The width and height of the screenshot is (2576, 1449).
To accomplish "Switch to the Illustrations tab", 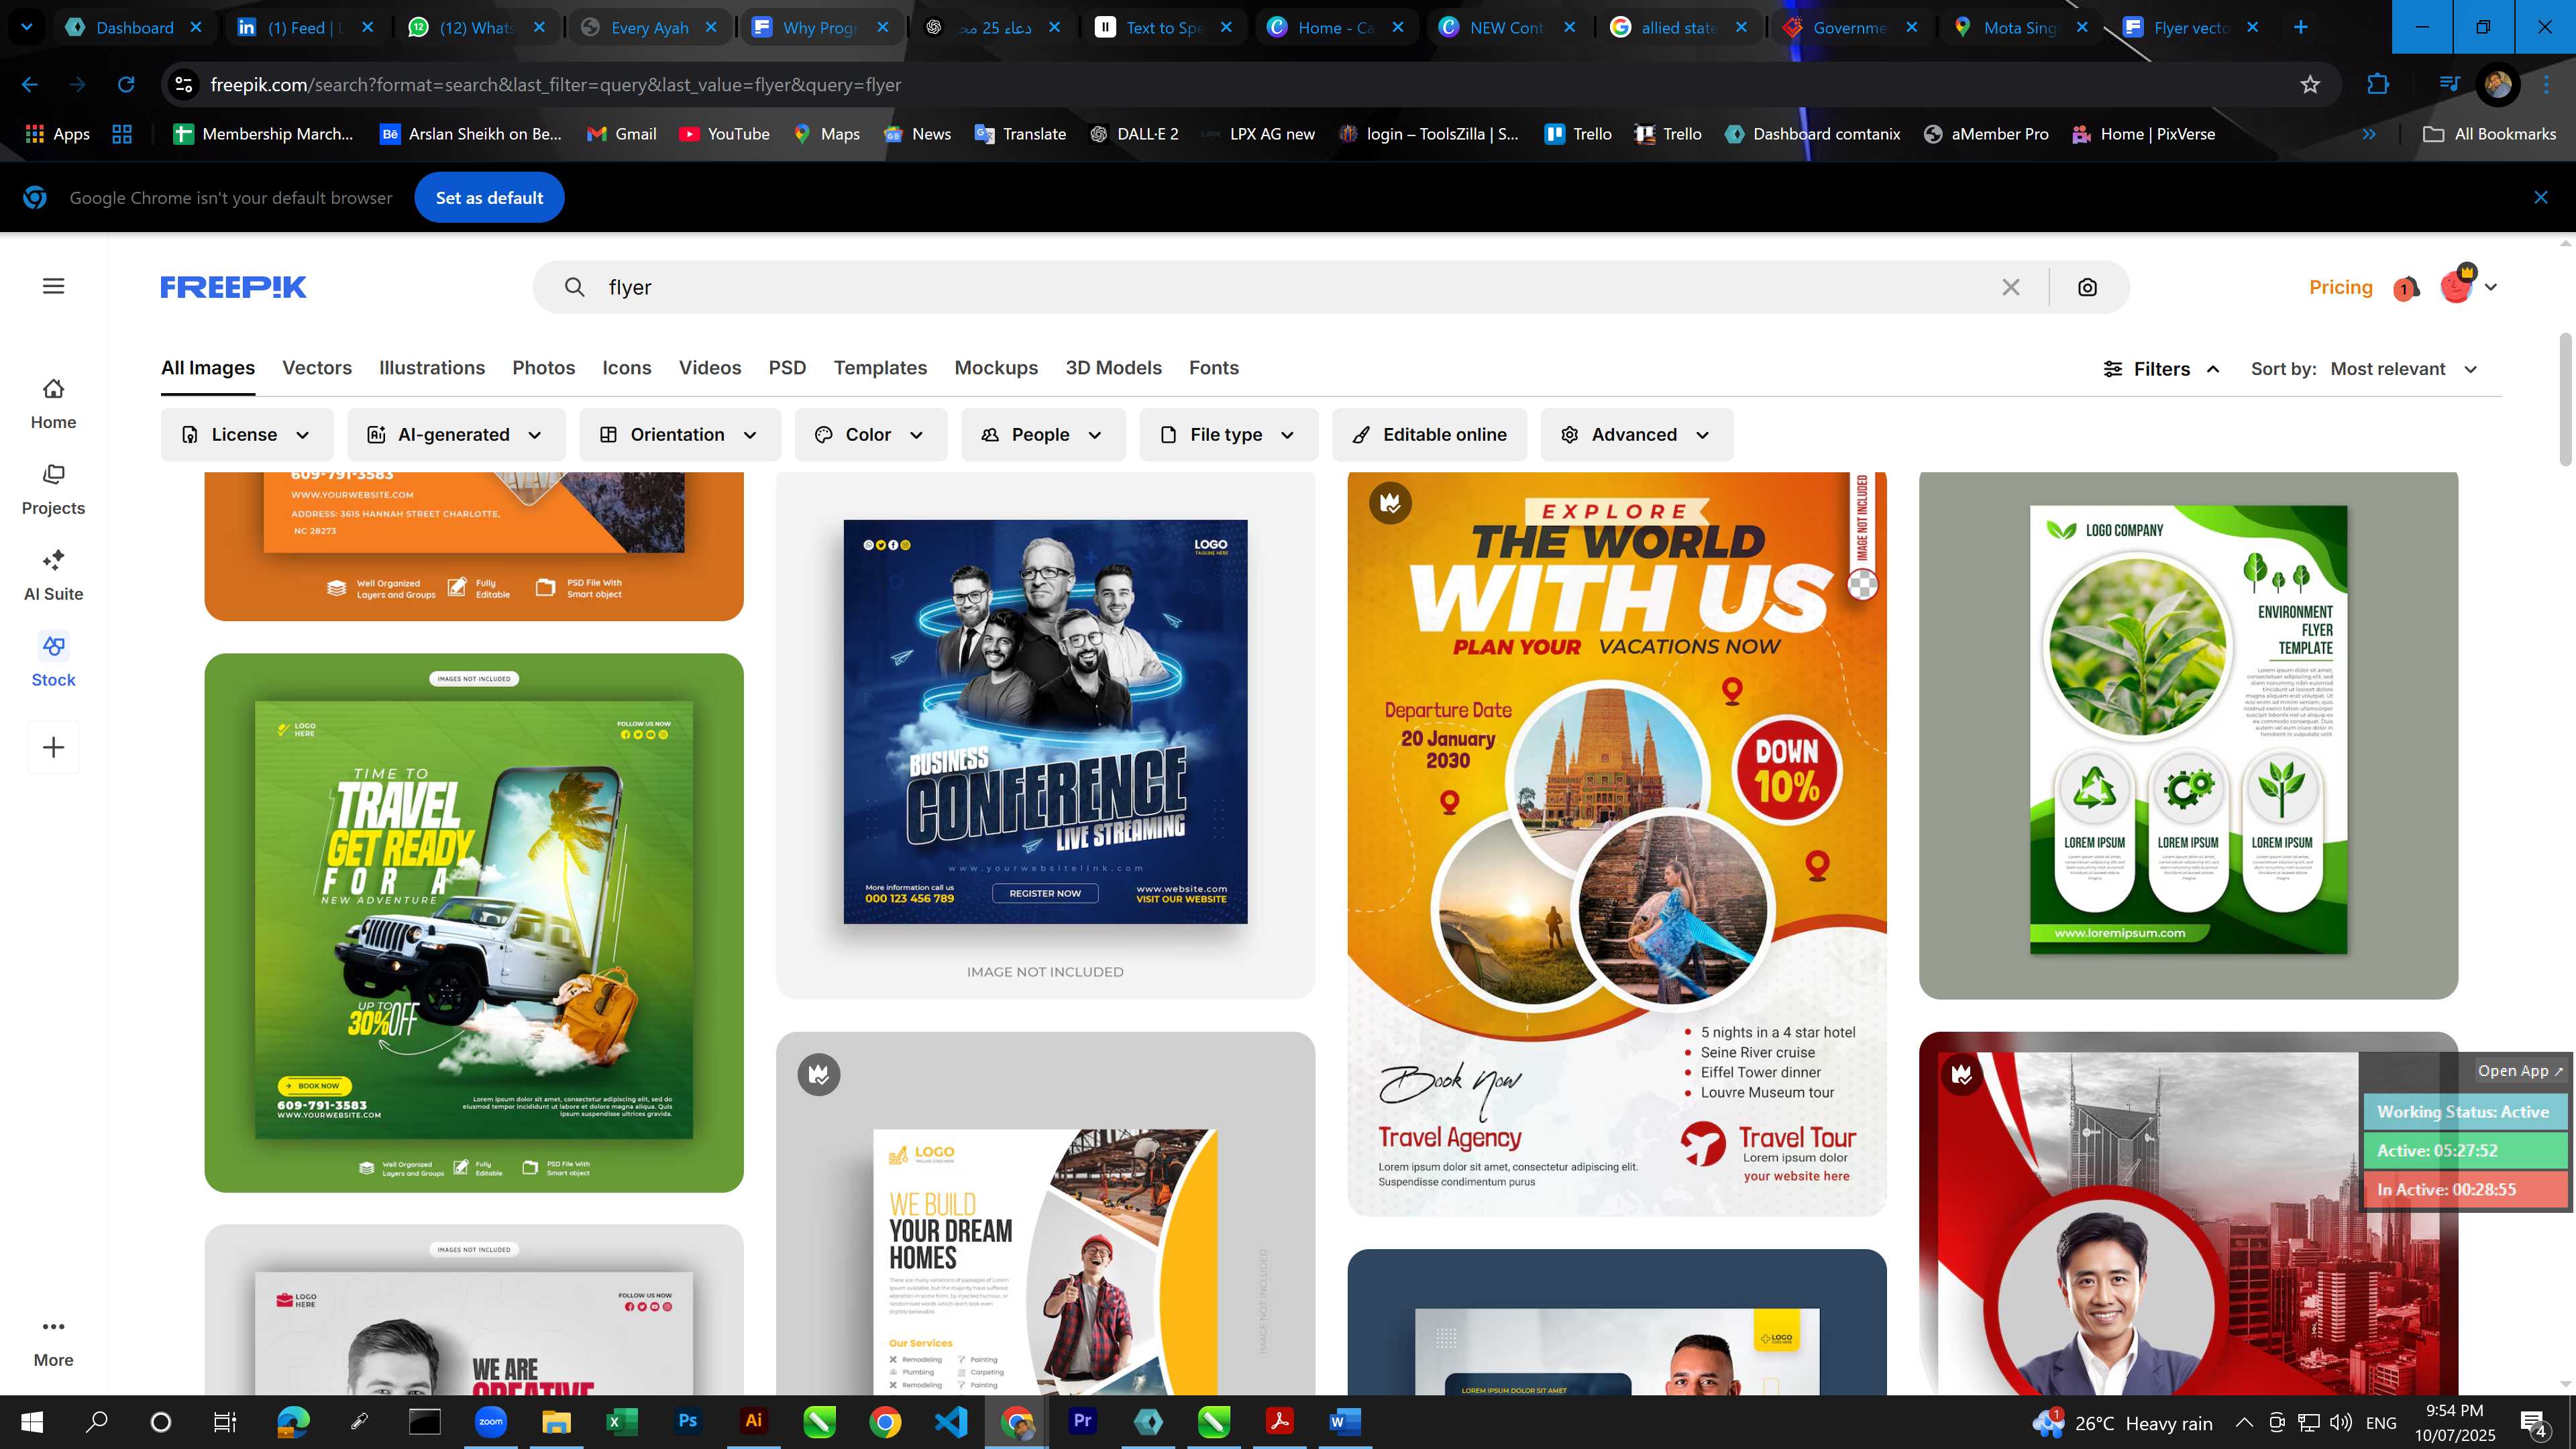I will [x=432, y=368].
